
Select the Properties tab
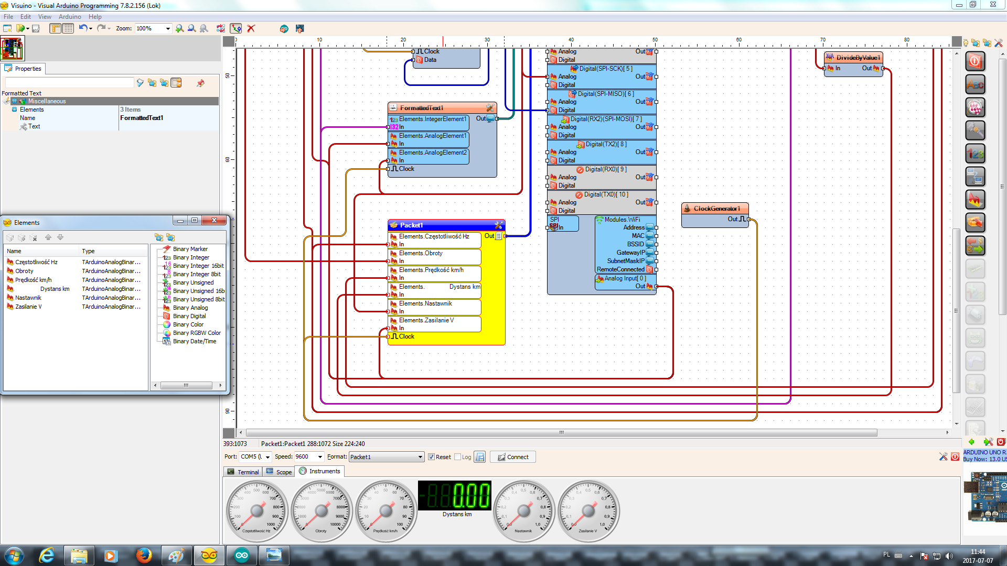point(23,69)
